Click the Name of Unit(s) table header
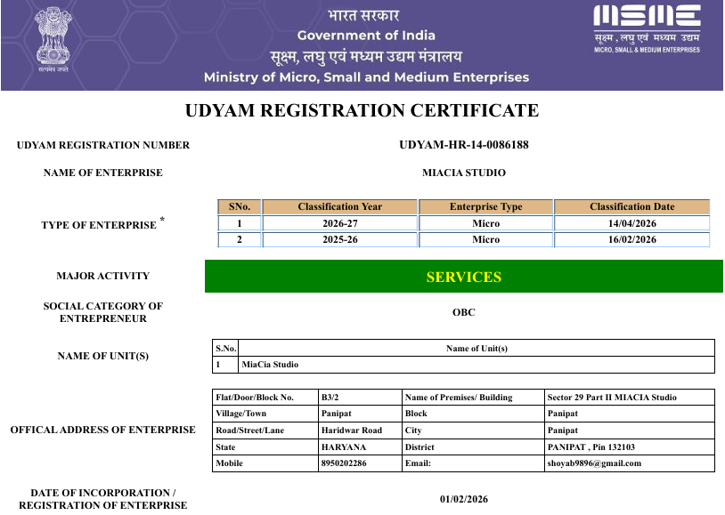725x515 pixels. click(477, 349)
